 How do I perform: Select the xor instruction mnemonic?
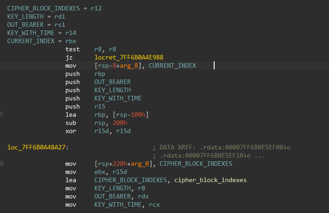(x=71, y=131)
